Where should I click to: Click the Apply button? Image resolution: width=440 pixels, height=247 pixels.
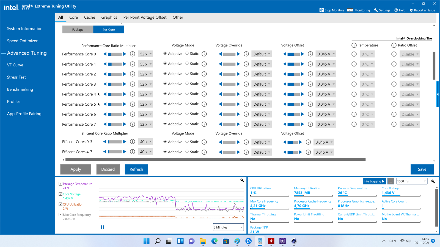[x=76, y=169]
